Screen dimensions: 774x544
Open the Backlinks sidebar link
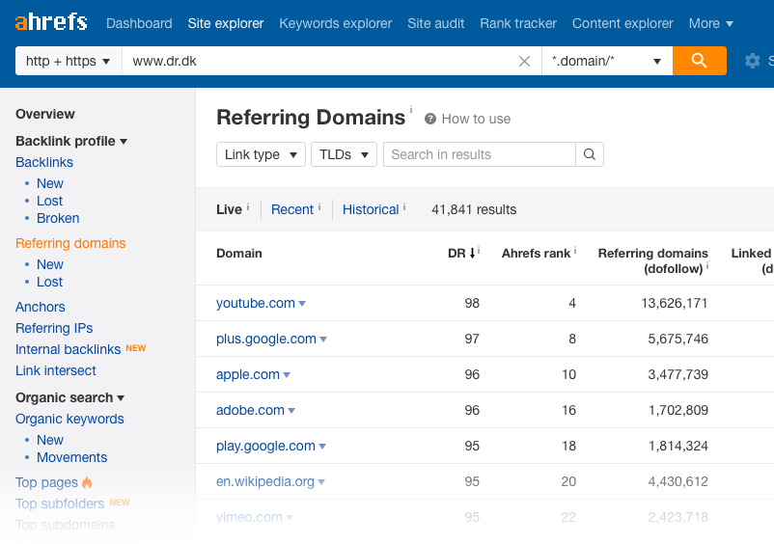click(x=44, y=162)
